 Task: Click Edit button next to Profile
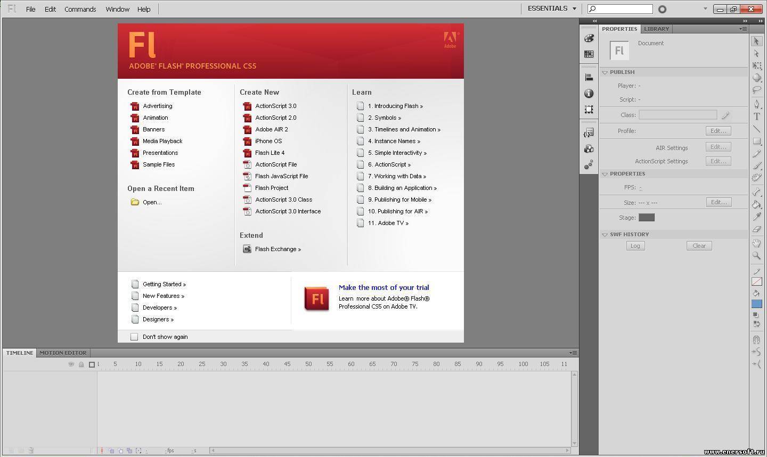(718, 131)
